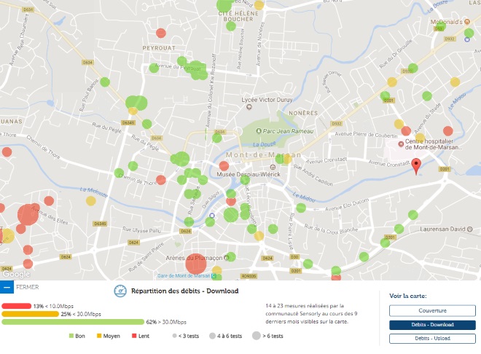
Task: Select the Lycée Victor Duruy marker
Action: click(x=249, y=106)
